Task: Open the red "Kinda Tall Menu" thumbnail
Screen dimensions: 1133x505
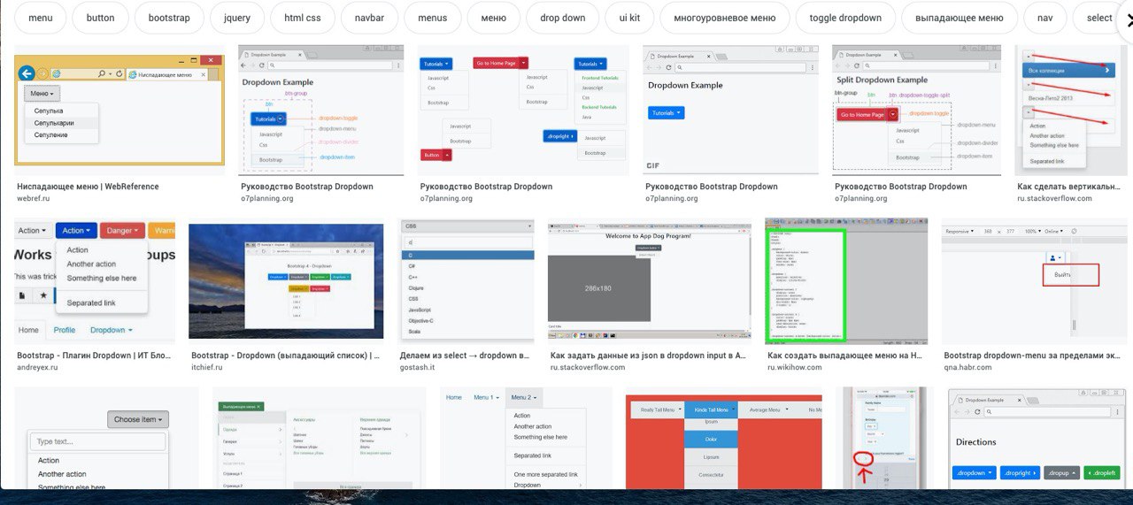Action: pos(724,441)
